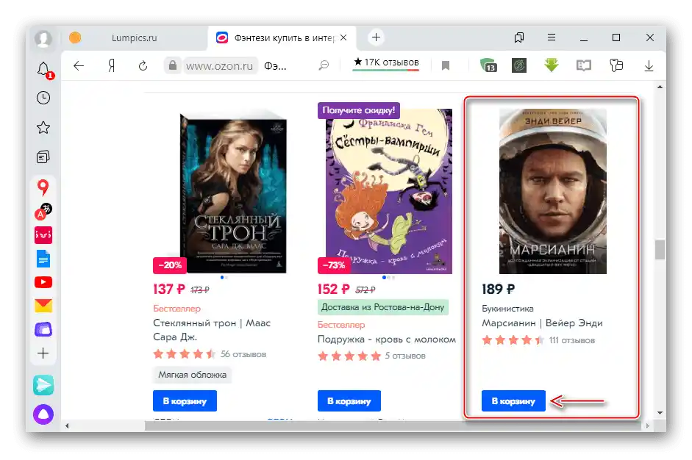This screenshot has width=692, height=460.
Task: Open title link Подружка - кровь с молоком
Action: [x=387, y=339]
